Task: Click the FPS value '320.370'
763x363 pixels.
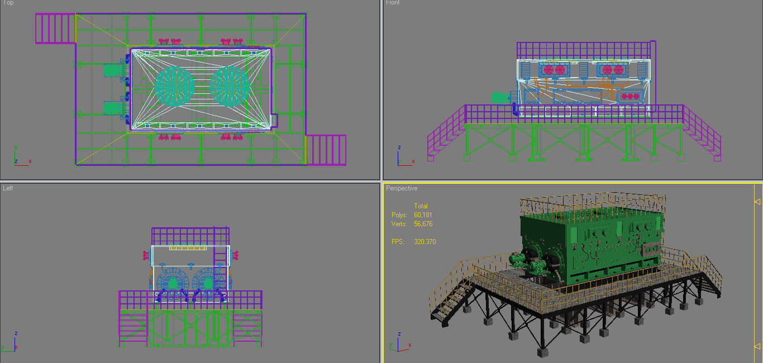Action: pos(425,242)
